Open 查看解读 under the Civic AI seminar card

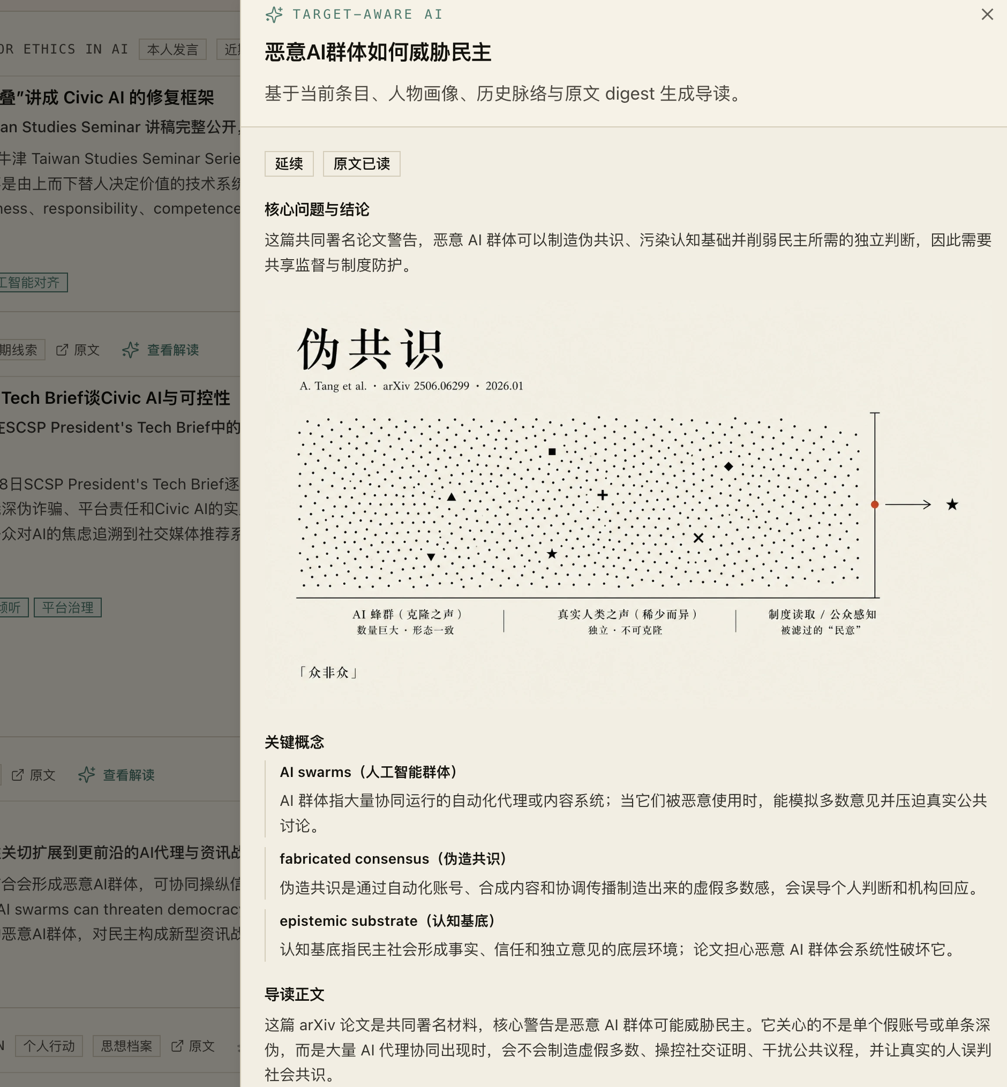pyautogui.click(x=172, y=350)
